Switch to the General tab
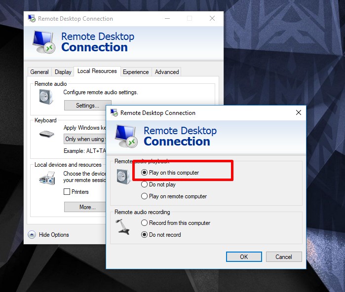The width and height of the screenshot is (345, 292). (39, 72)
